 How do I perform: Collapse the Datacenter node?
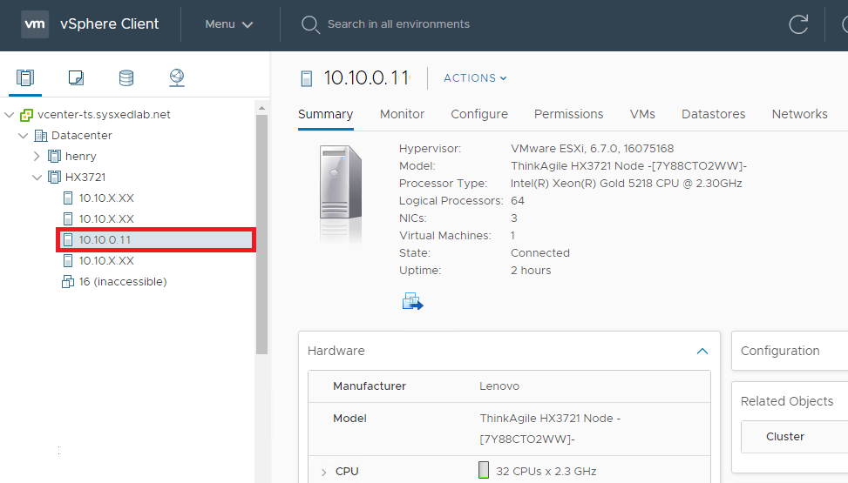coord(24,136)
